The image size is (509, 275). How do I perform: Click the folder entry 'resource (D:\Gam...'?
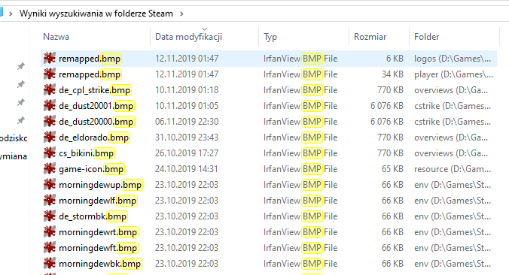pos(453,169)
